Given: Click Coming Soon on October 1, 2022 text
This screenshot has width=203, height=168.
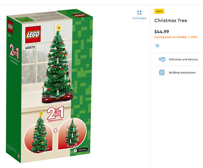Looking at the screenshot, I should (x=176, y=37).
